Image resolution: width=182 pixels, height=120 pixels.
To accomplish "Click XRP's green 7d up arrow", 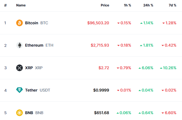I will [161, 68].
